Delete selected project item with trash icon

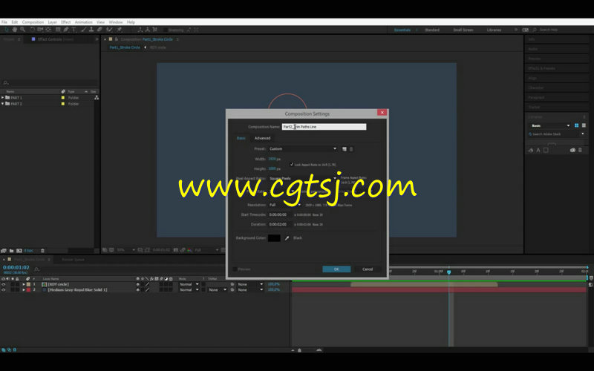[x=42, y=251]
